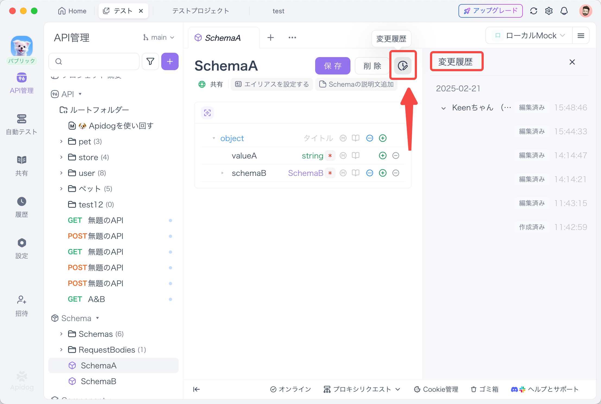Click the refresh sync icon
The height and width of the screenshot is (404, 601).
533,11
